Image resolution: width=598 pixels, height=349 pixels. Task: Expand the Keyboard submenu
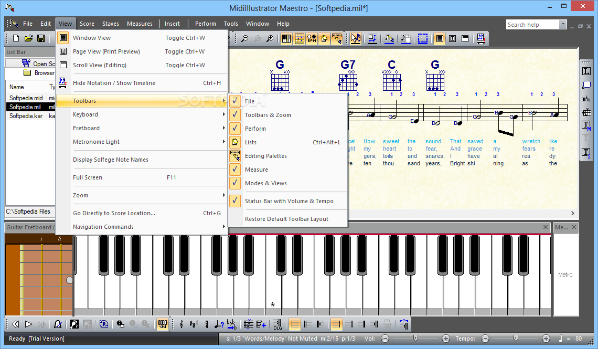[142, 114]
